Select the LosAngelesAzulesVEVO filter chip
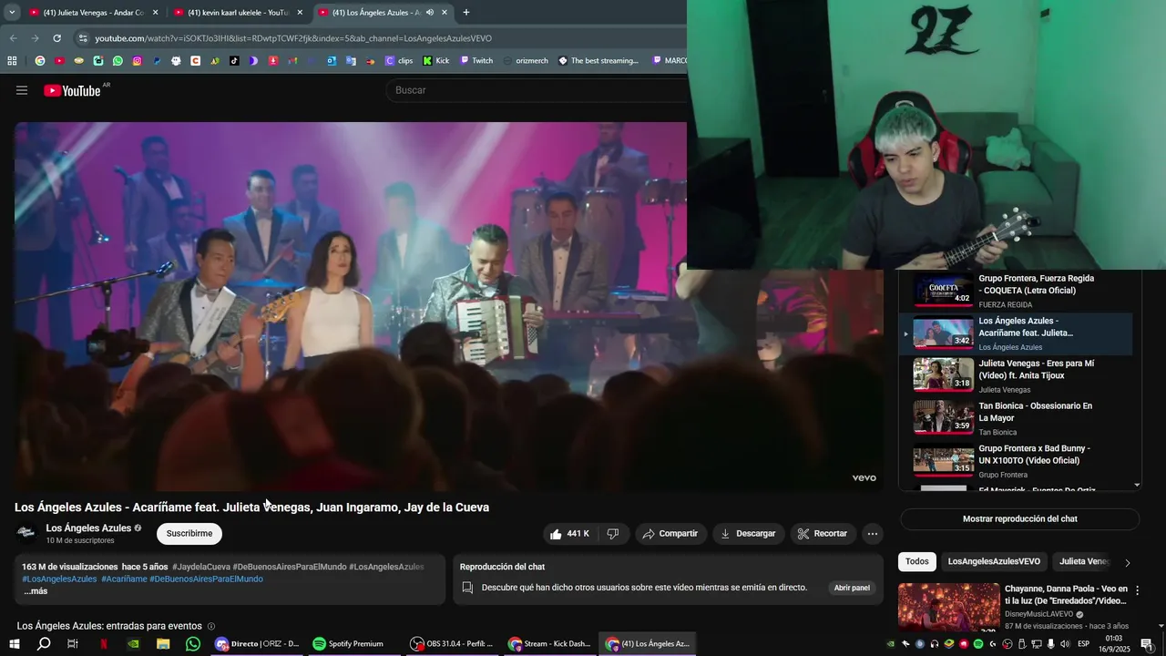The height and width of the screenshot is (656, 1166). [994, 561]
